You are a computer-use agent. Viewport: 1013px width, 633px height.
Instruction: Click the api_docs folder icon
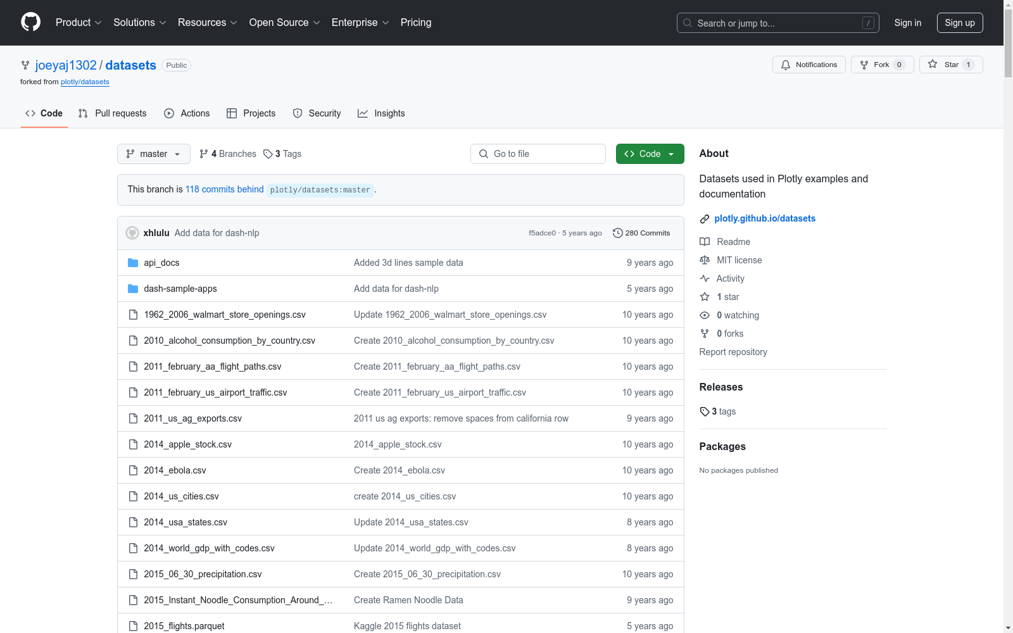133,263
